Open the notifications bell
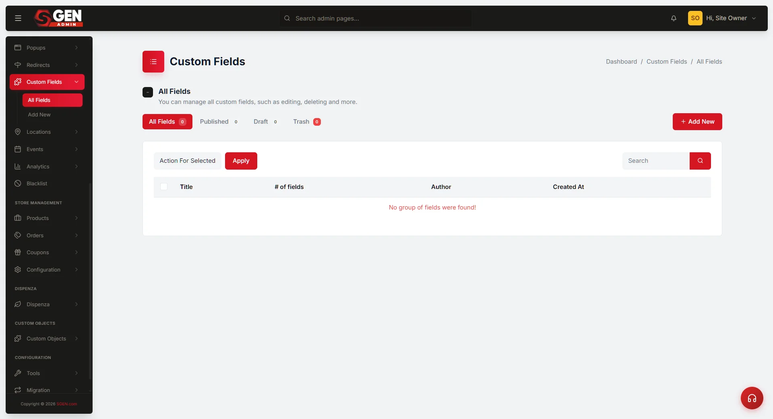This screenshot has width=773, height=419. pyautogui.click(x=674, y=18)
